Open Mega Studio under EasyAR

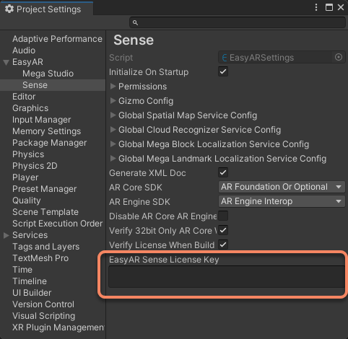coord(48,74)
